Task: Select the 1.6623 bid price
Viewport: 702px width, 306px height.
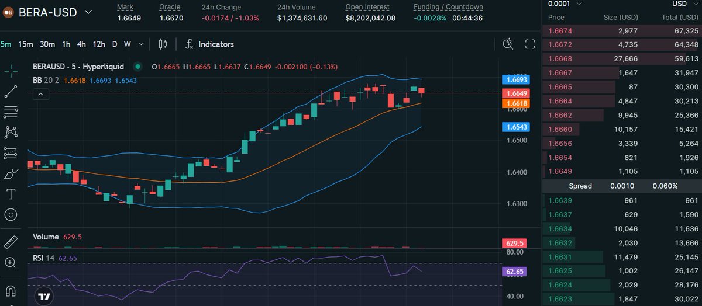Action: click(x=560, y=299)
